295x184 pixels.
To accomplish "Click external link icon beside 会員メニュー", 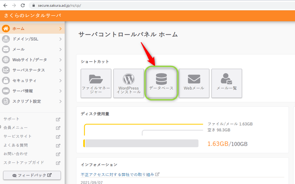I will pyautogui.click(x=58, y=128).
